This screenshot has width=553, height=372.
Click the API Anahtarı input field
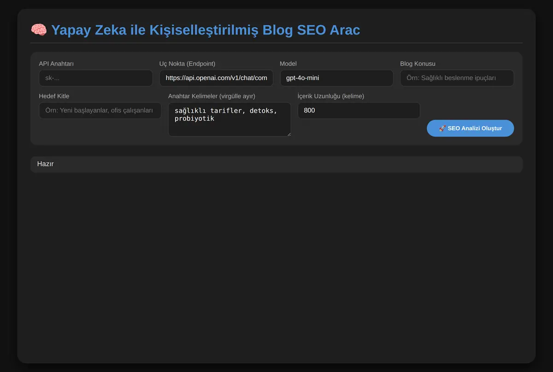(x=96, y=78)
